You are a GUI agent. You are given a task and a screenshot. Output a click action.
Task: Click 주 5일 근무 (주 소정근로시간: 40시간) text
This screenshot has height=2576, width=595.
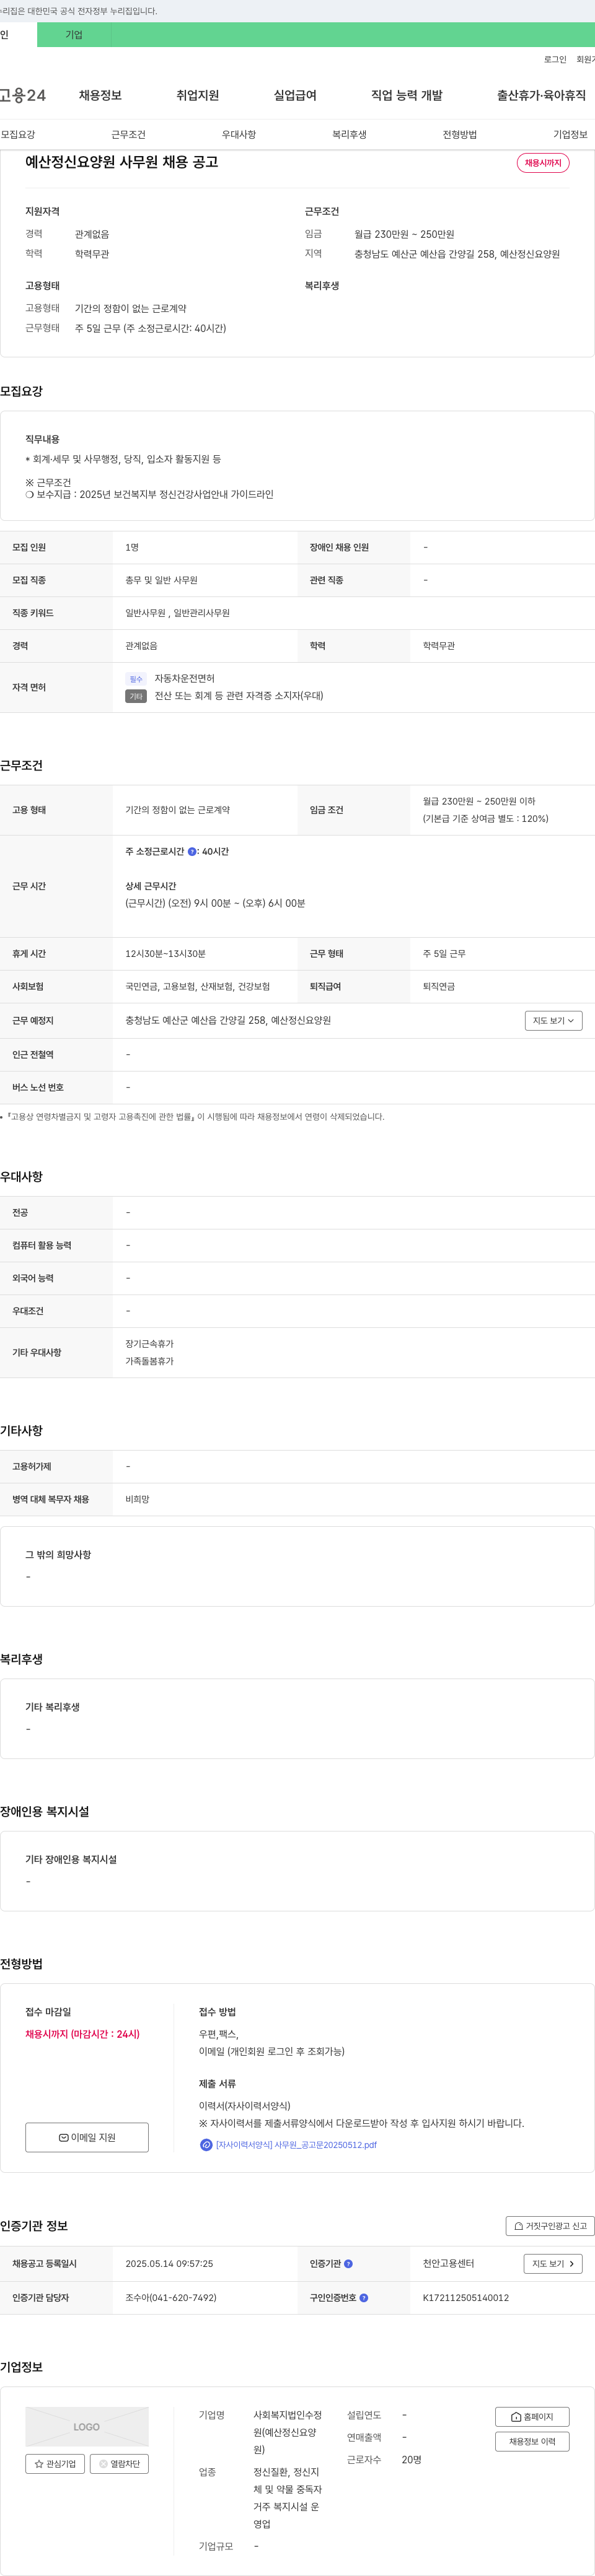tap(150, 329)
